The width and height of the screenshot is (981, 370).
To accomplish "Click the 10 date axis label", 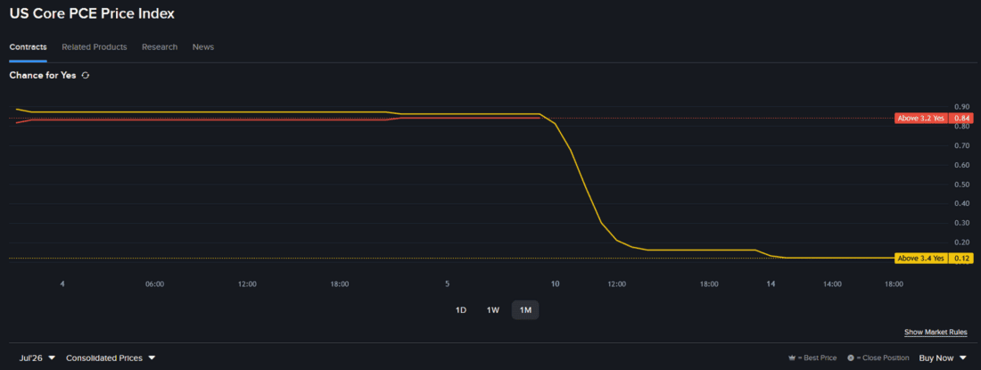I will tap(555, 284).
